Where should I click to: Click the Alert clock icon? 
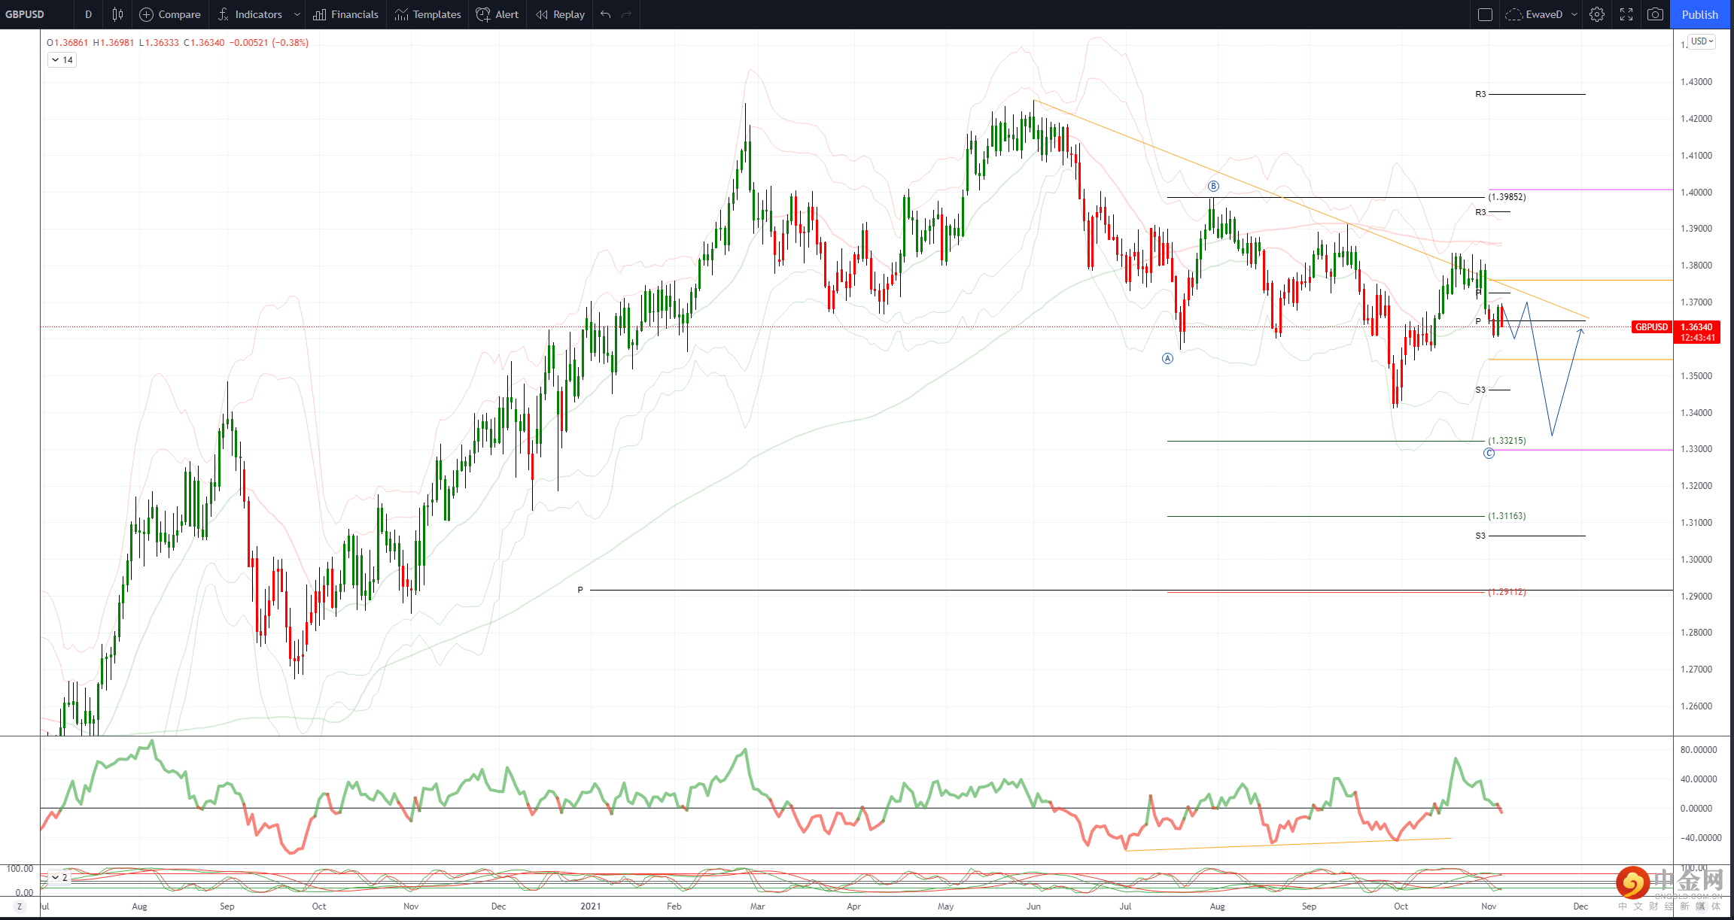coord(497,14)
